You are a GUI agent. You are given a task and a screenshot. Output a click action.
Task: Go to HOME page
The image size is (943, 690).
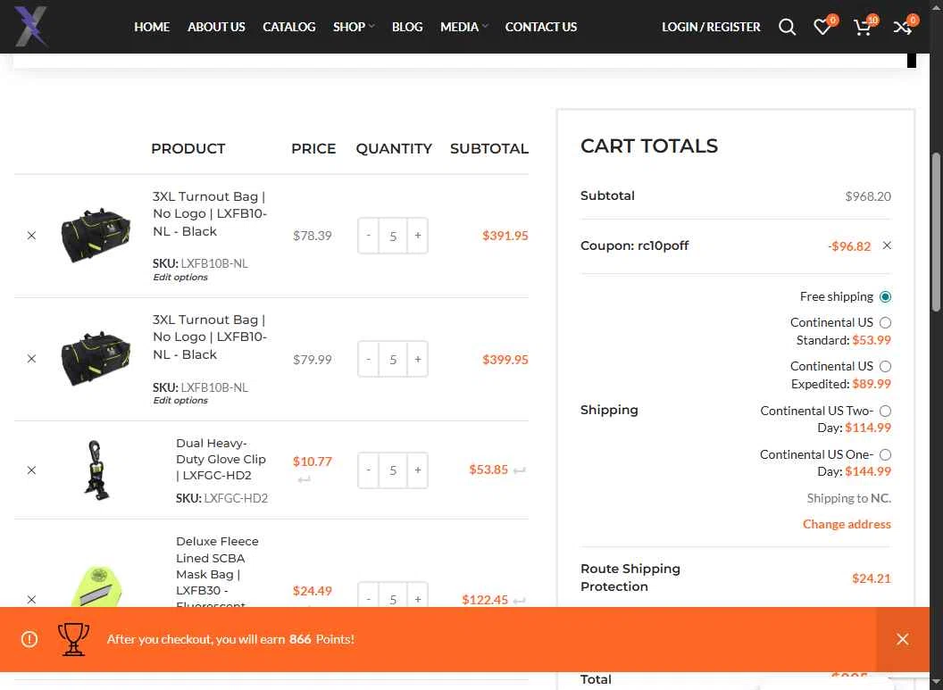[x=152, y=27]
